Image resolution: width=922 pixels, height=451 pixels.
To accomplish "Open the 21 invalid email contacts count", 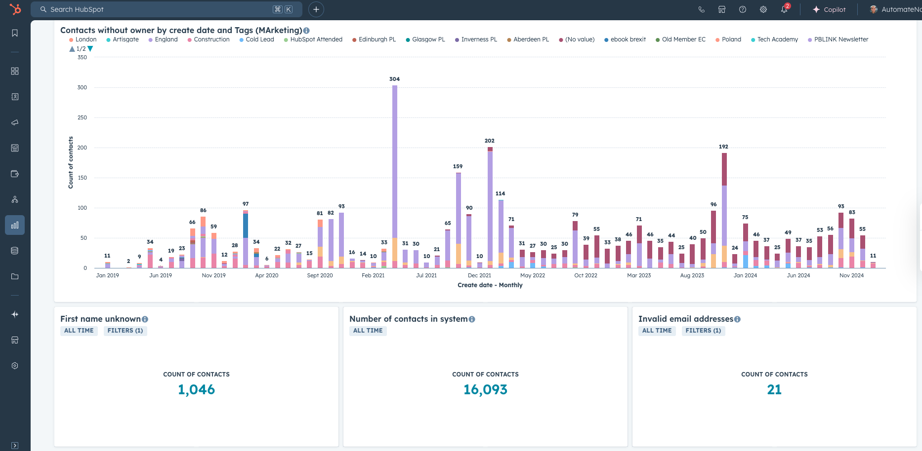I will tap(774, 390).
